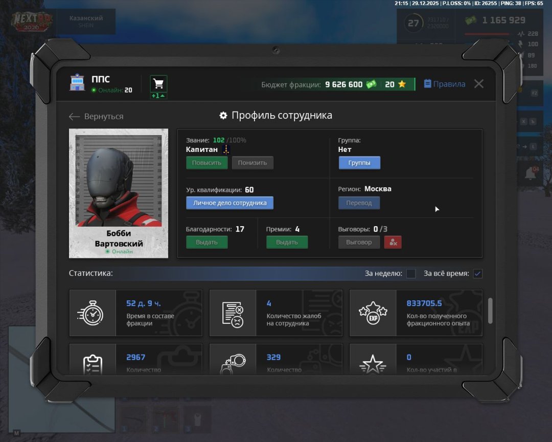
Task: Expand the +1 indicator under the cart
Action: (x=158, y=96)
